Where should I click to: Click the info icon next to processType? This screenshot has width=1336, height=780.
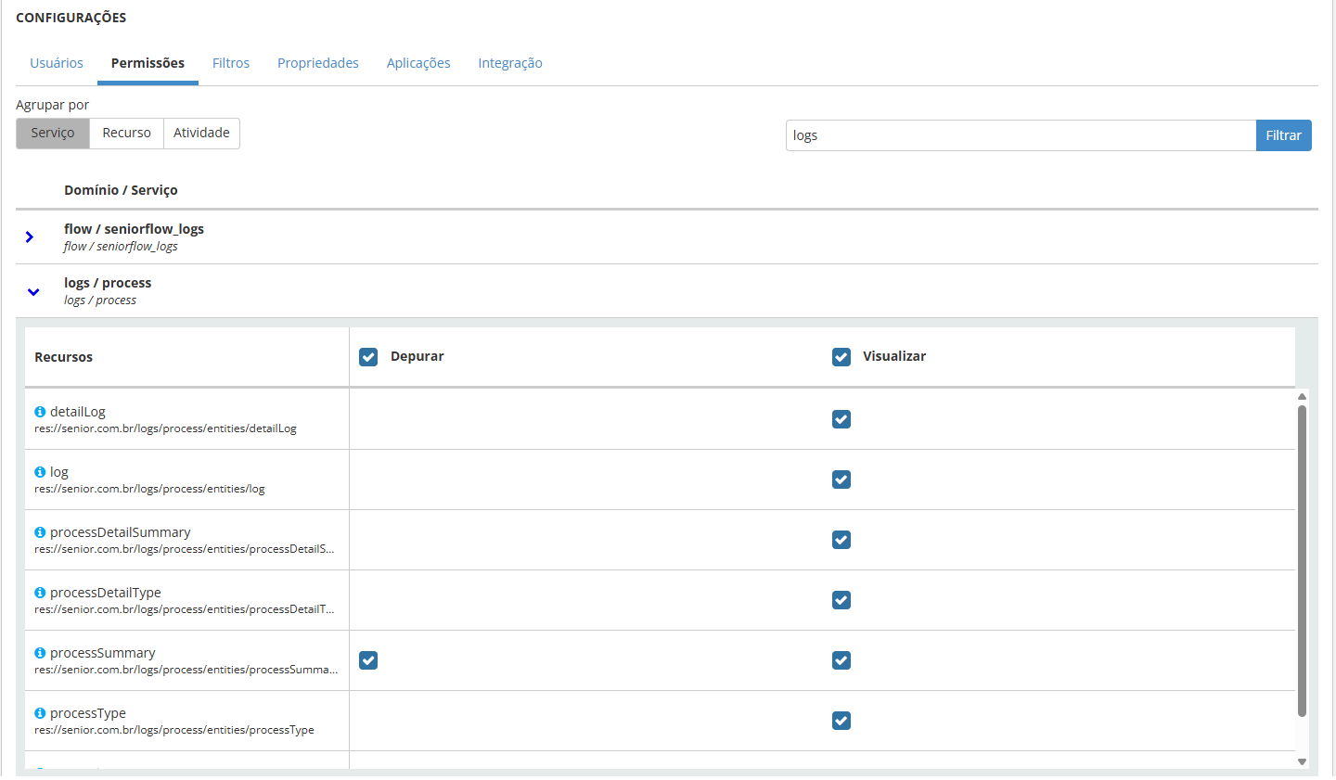point(40,713)
